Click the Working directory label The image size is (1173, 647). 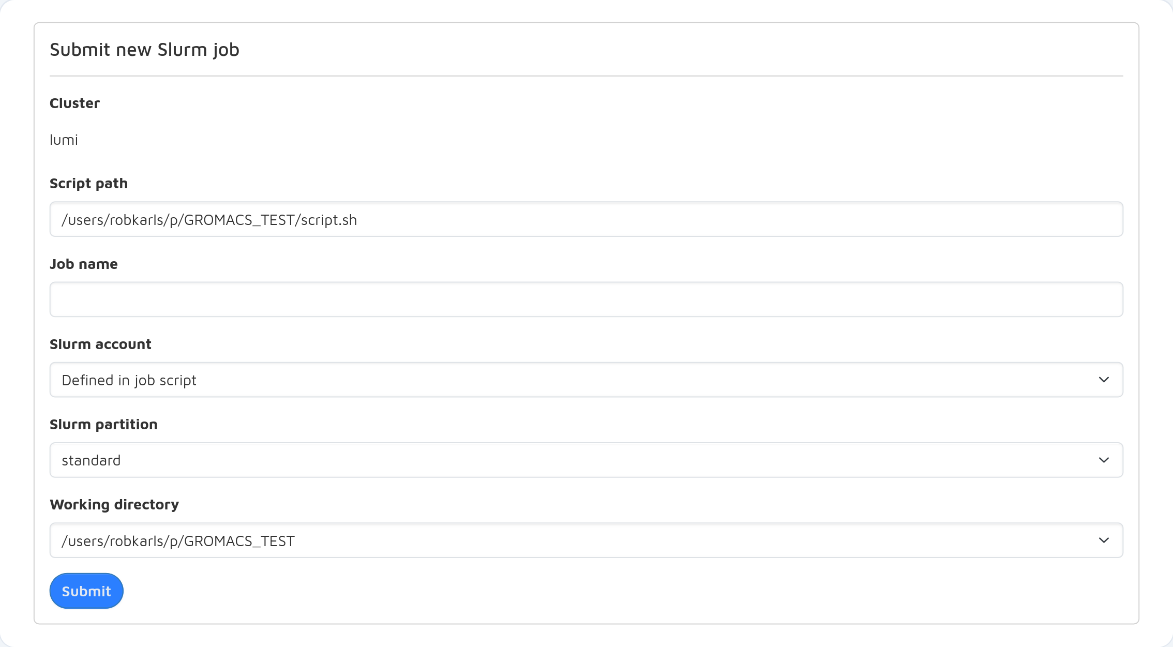pyautogui.click(x=114, y=505)
